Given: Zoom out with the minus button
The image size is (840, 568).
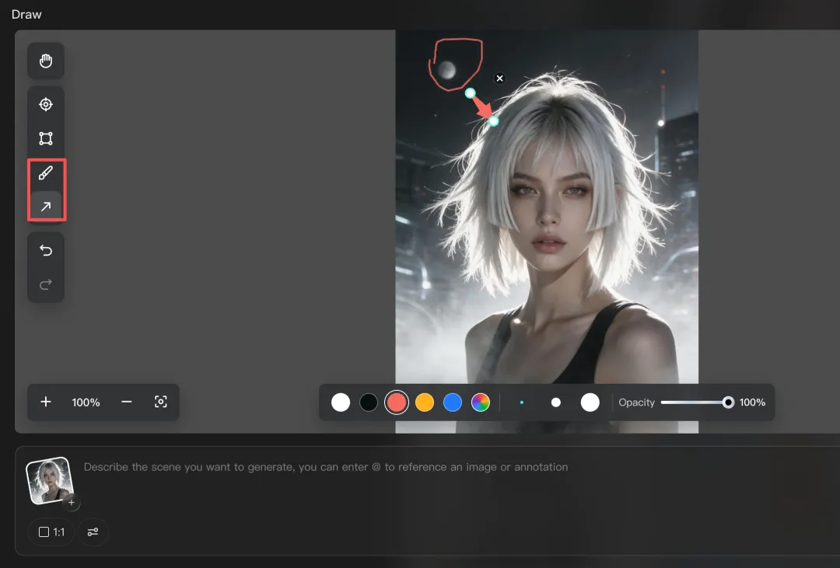Looking at the screenshot, I should point(127,402).
